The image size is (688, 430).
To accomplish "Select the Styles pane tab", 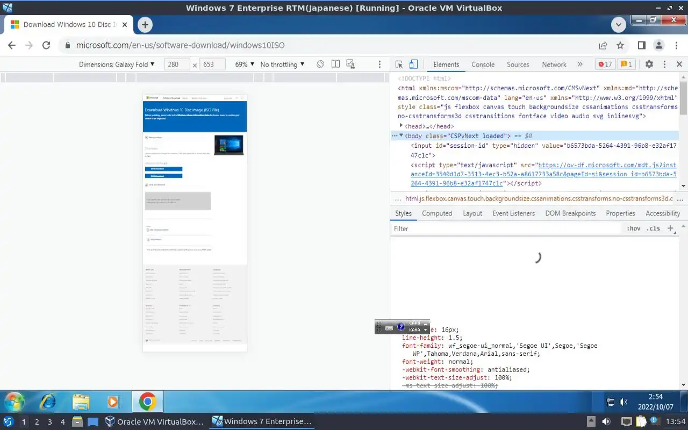I will click(x=403, y=213).
